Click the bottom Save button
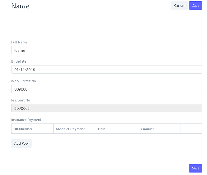The height and width of the screenshot is (175, 207). click(195, 168)
